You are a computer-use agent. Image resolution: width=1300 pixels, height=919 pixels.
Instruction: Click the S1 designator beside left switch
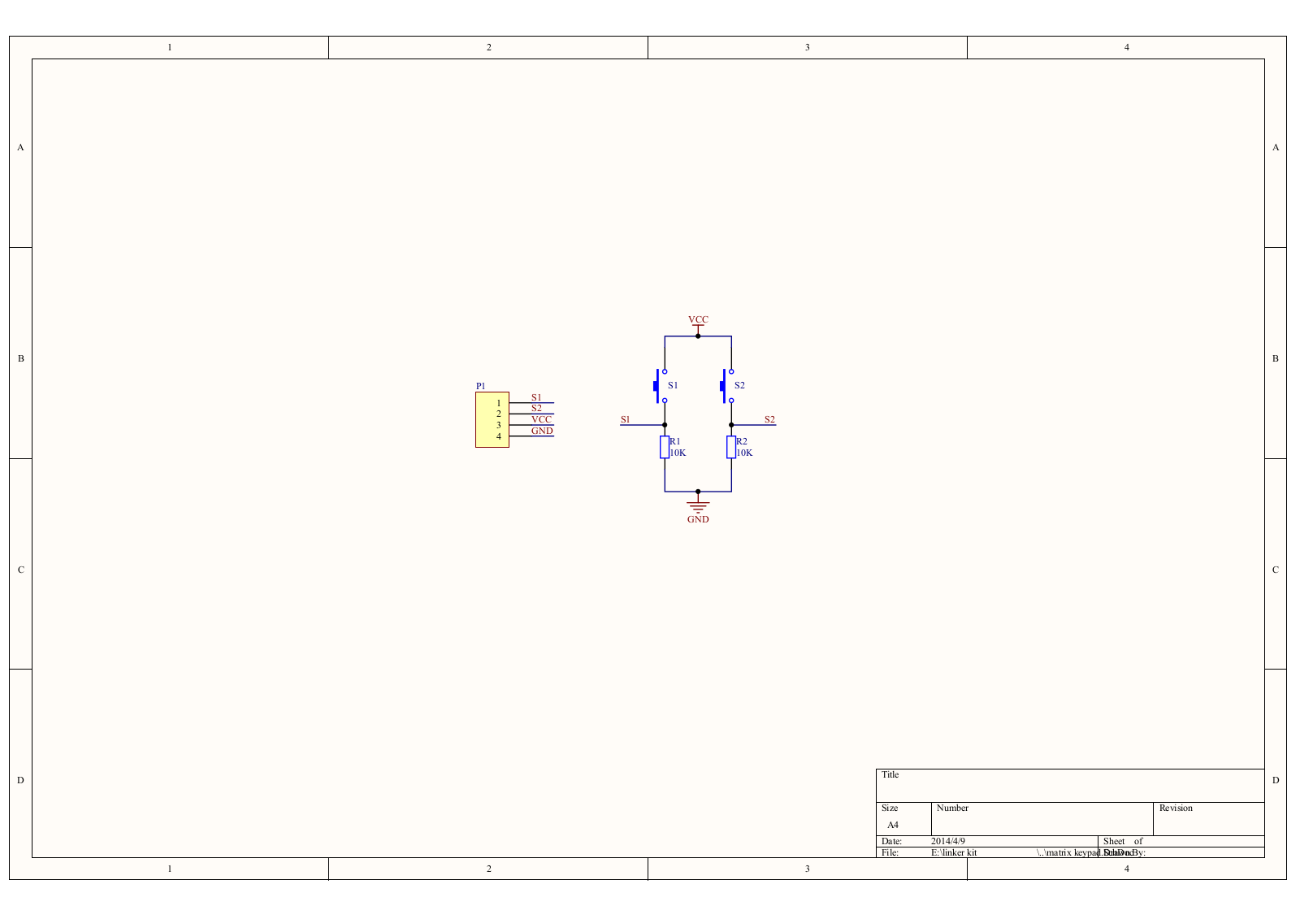(x=673, y=385)
